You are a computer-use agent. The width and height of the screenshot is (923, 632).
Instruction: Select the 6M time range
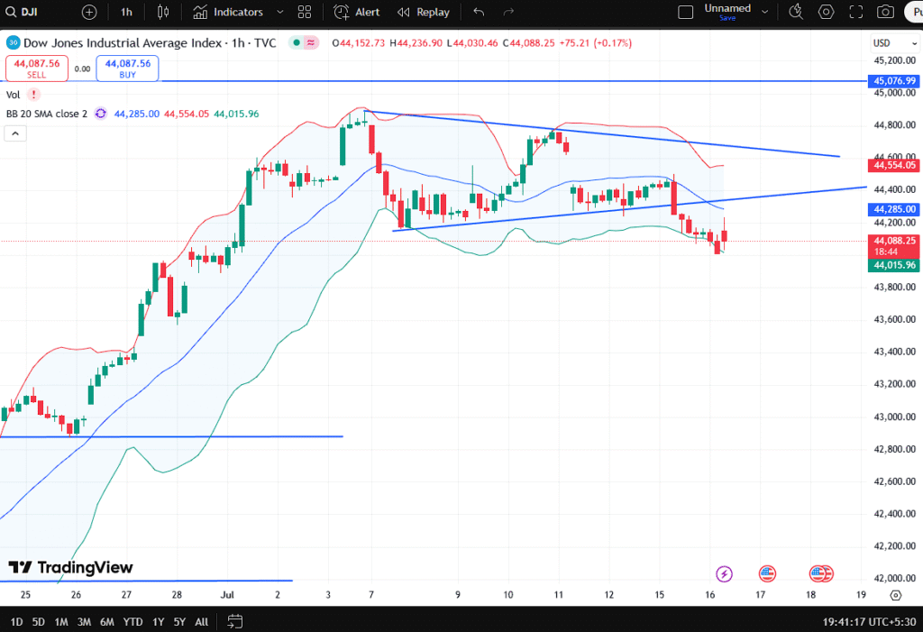107,621
